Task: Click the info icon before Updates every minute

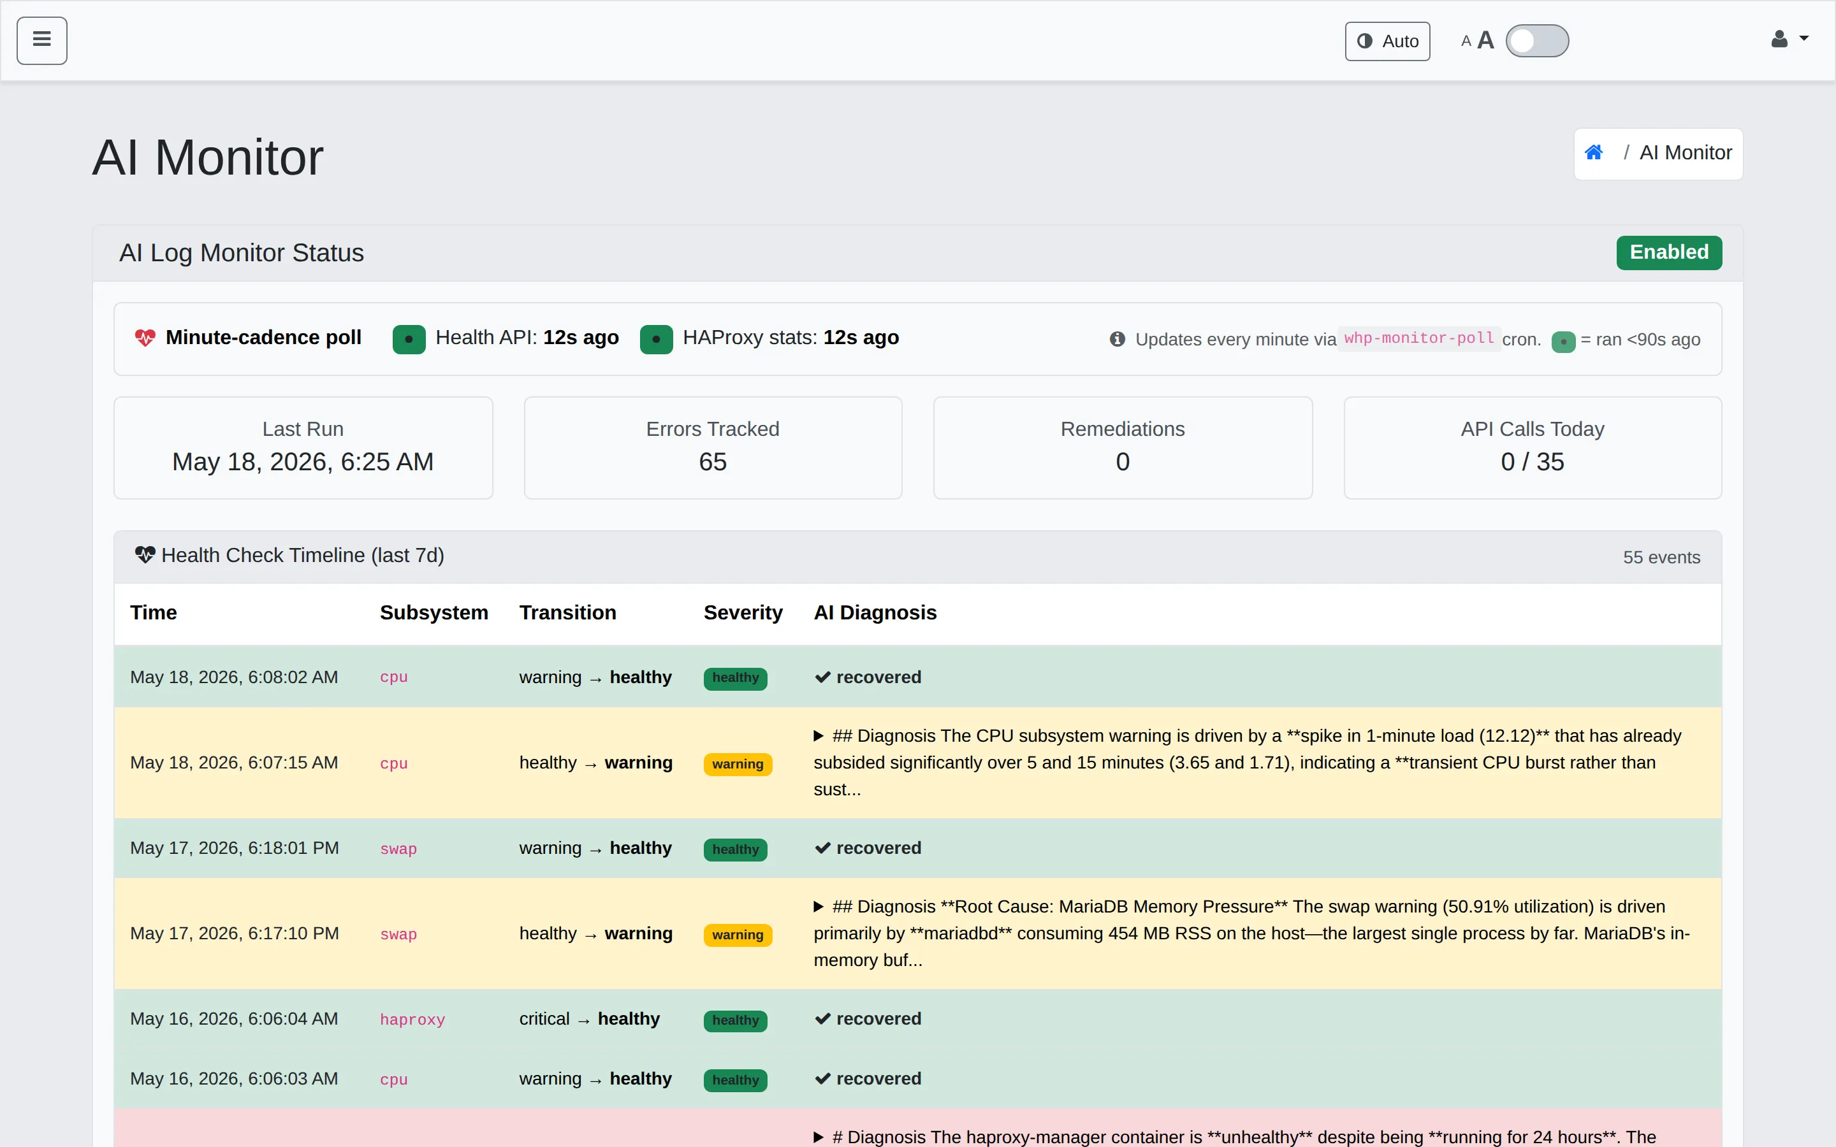Action: (1118, 339)
